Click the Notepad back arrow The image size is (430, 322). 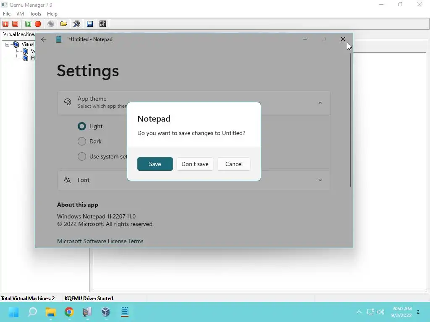click(44, 39)
